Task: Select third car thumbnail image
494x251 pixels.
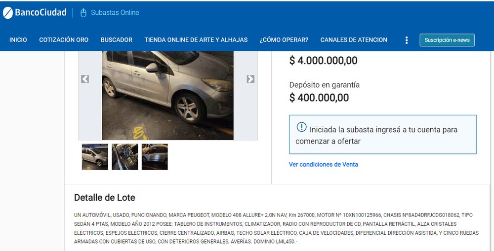Action: point(155,157)
